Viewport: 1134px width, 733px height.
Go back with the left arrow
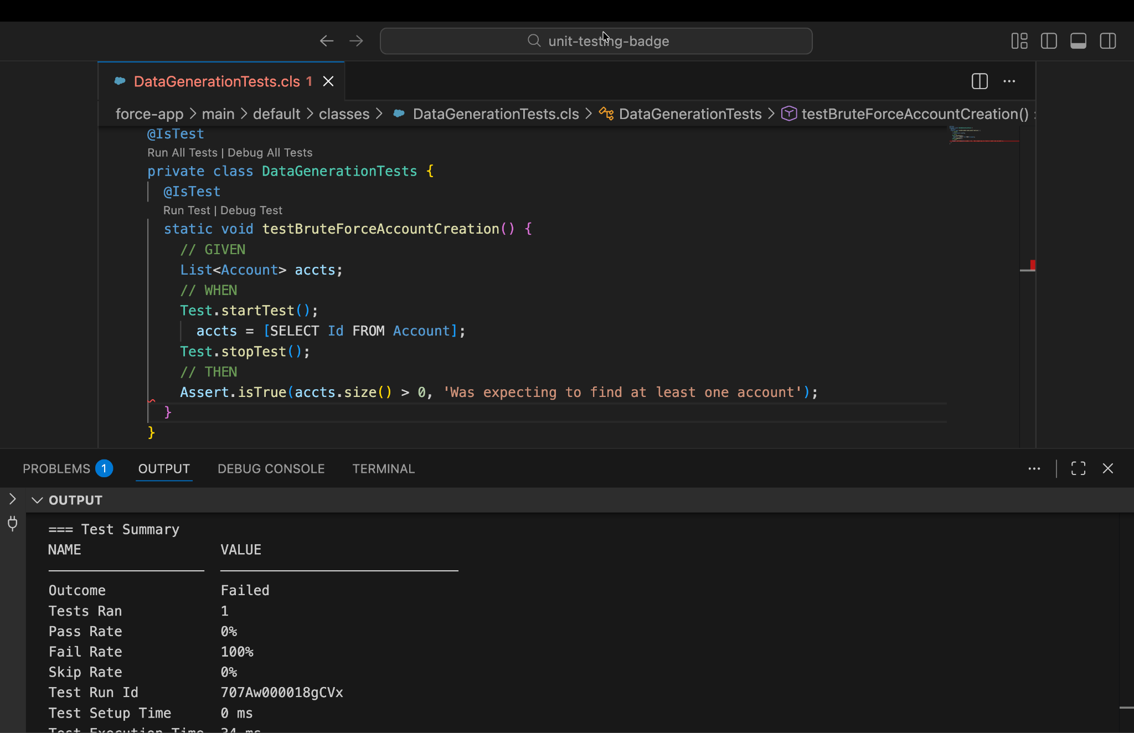pos(327,41)
